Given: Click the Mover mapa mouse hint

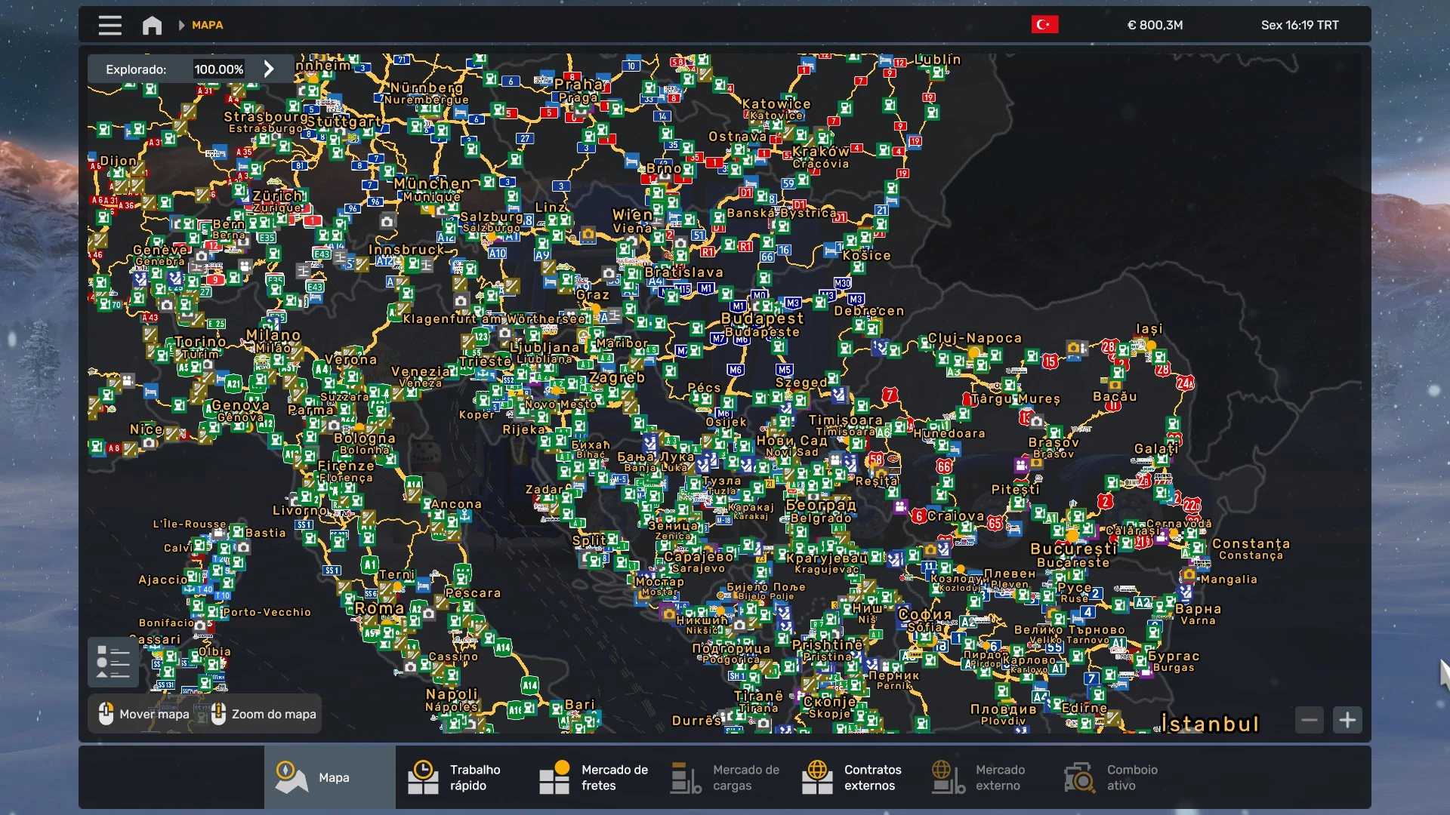Looking at the screenshot, I should [x=144, y=714].
